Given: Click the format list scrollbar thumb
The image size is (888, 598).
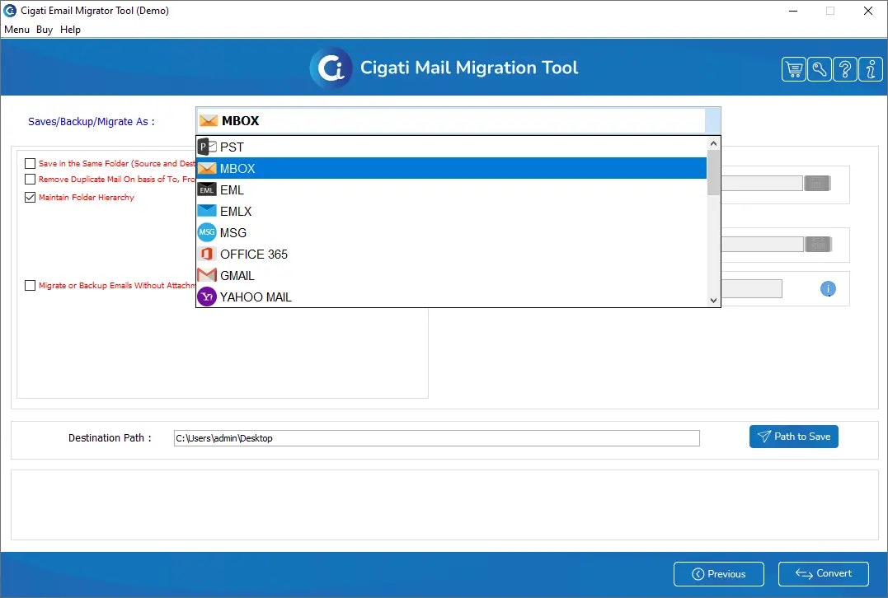Looking at the screenshot, I should click(x=713, y=172).
